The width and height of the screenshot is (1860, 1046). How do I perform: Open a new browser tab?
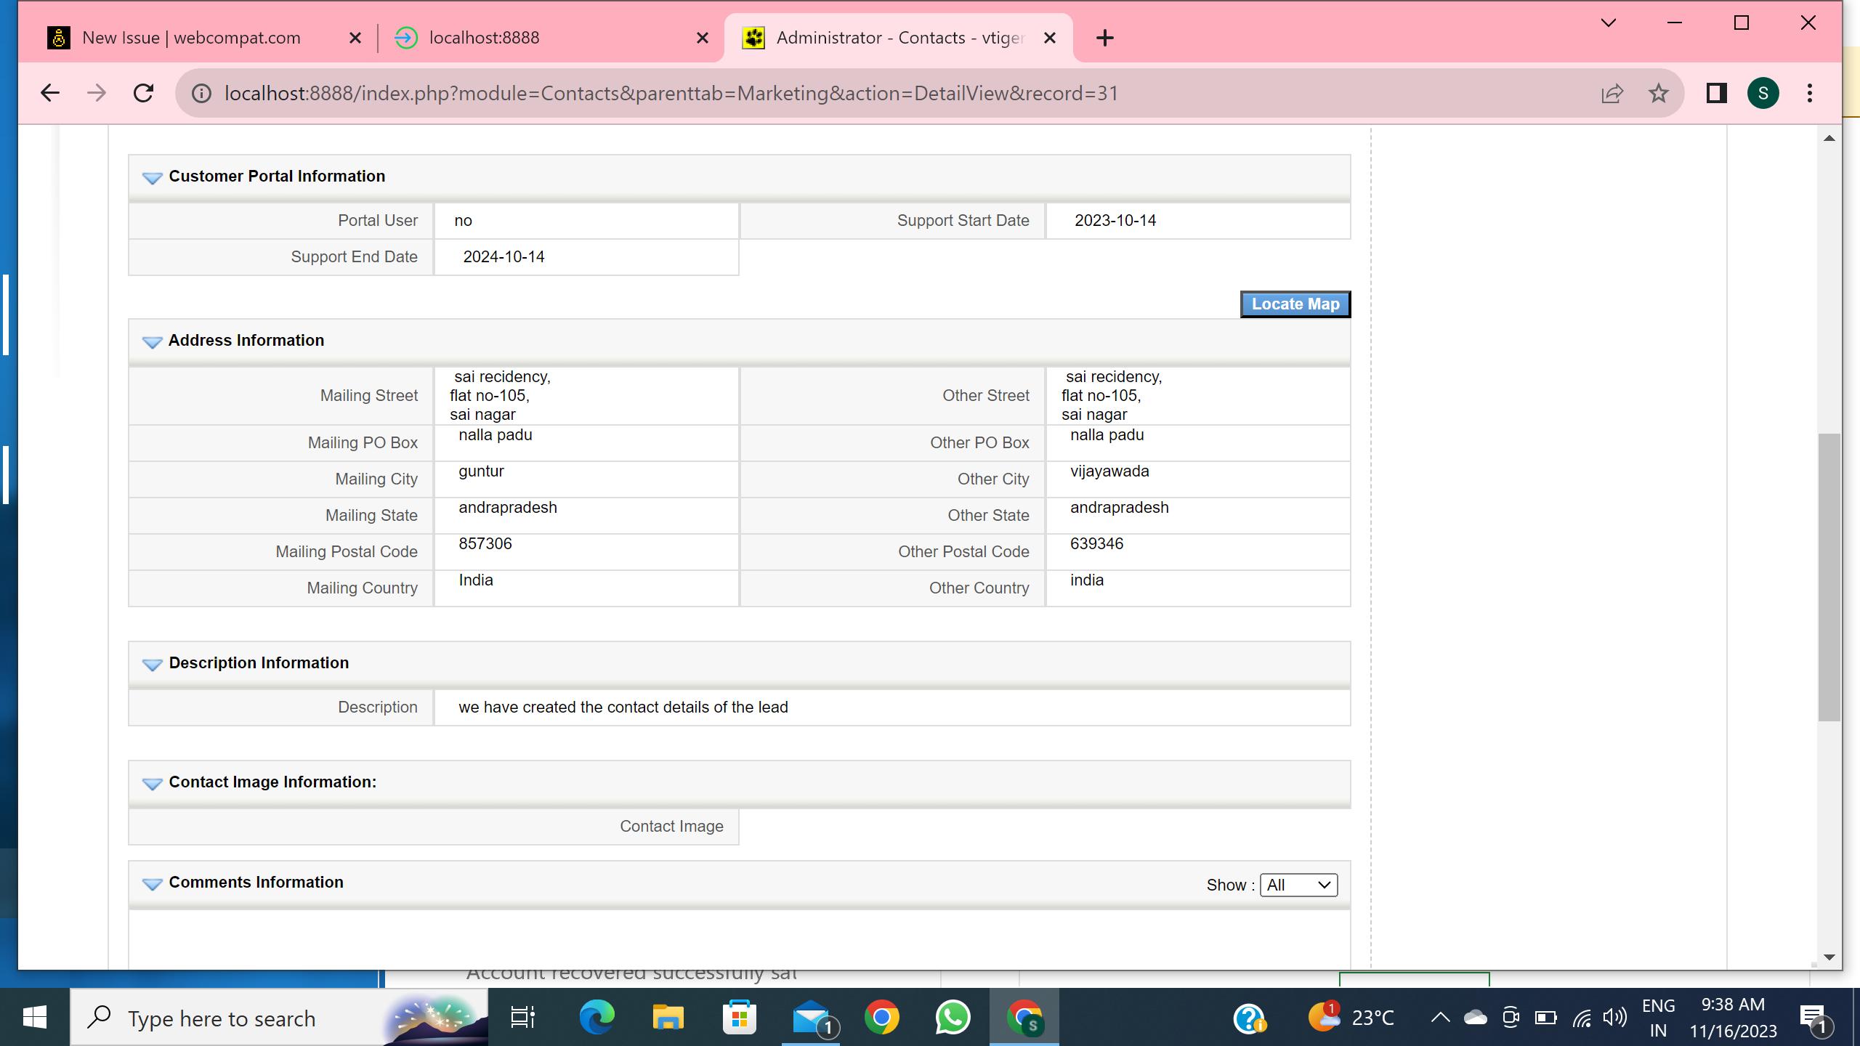point(1104,37)
